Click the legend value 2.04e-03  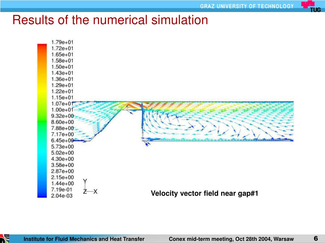click(62, 196)
